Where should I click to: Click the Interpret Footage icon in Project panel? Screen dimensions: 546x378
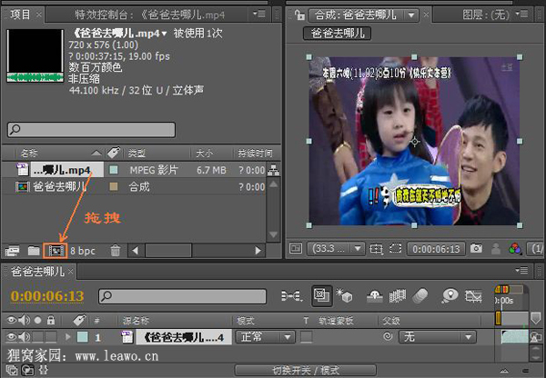[13, 251]
